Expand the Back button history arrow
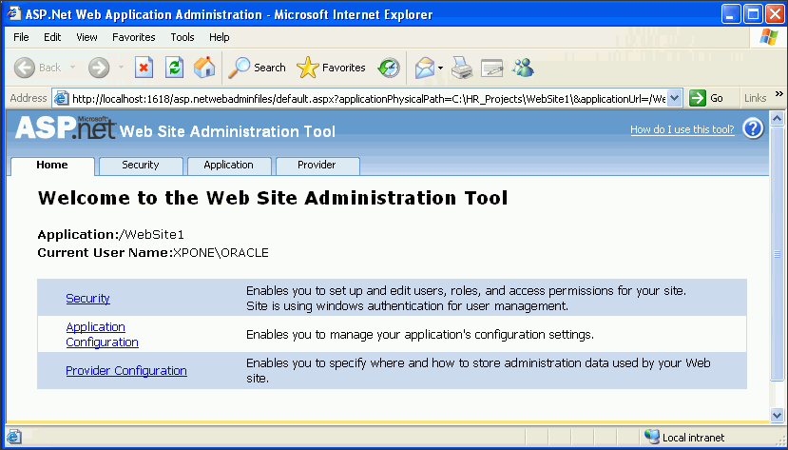 [72, 68]
